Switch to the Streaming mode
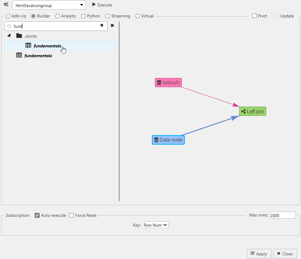This screenshot has width=301, height=259. pos(107,16)
